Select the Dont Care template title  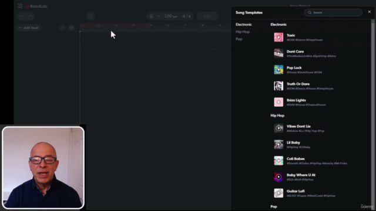click(295, 52)
